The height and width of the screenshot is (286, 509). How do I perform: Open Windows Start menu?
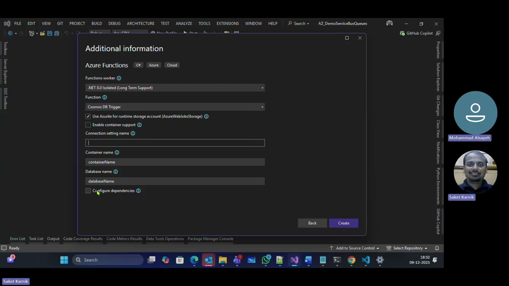(64, 260)
